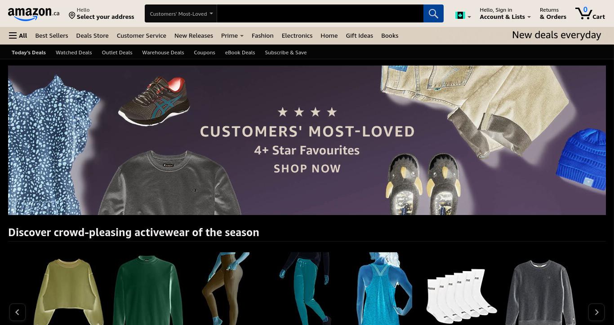Screen dimensions: 614x325
Task: Open the All hamburger menu
Action: point(18,35)
